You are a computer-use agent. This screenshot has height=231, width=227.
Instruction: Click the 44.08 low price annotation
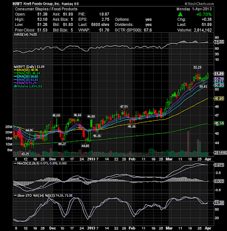pos(85,146)
